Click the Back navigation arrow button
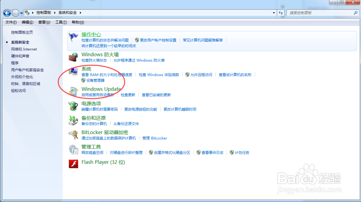The height and width of the screenshot is (202, 361). [x=7, y=13]
